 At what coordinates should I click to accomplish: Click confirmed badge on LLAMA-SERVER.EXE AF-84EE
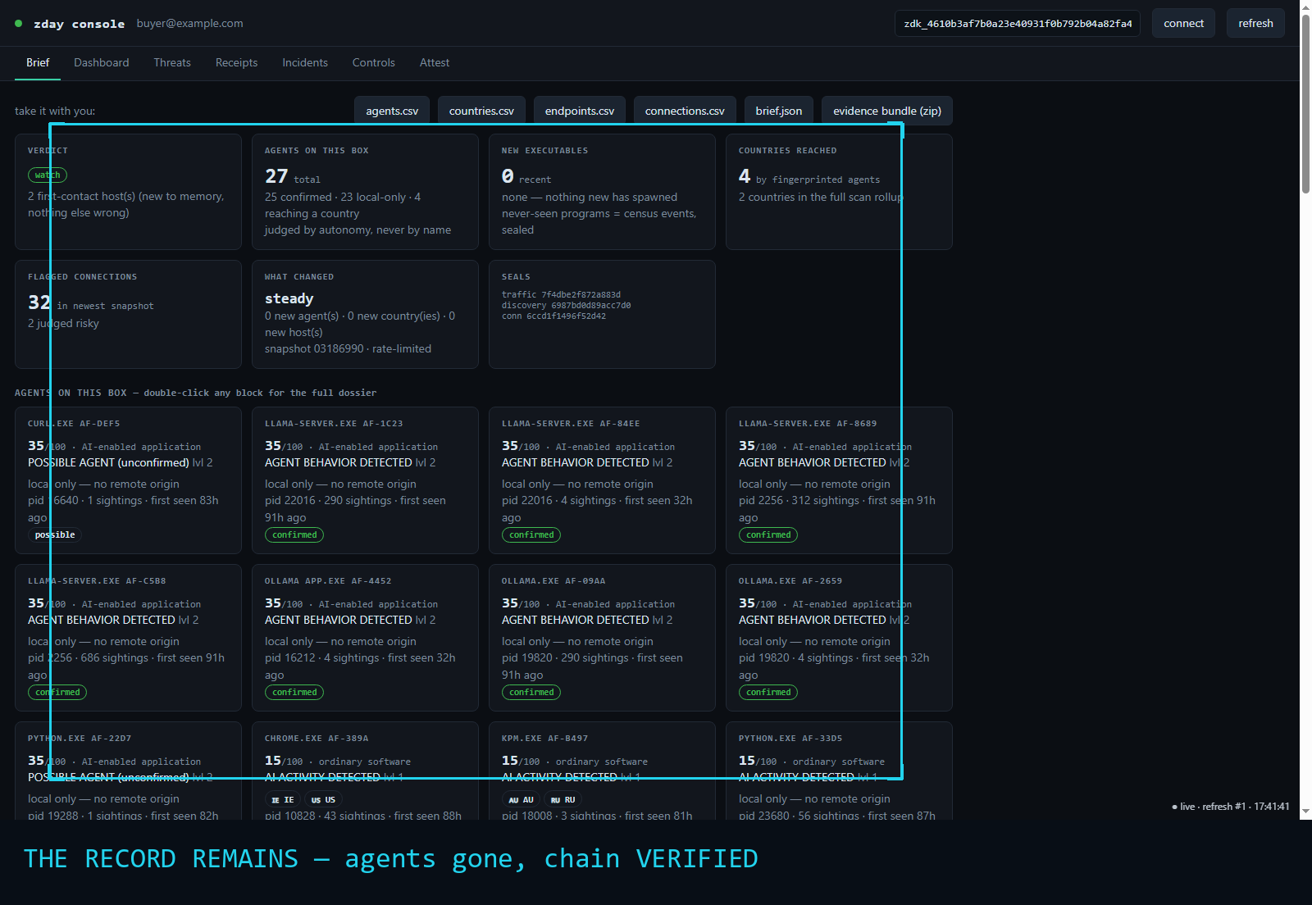[531, 534]
